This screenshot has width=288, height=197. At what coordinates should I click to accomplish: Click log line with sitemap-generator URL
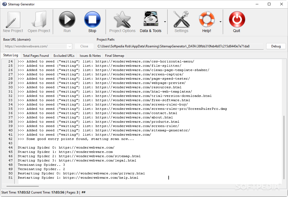[104, 131]
